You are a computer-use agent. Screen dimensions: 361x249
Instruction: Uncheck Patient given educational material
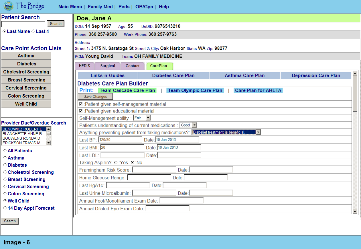pos(81,111)
